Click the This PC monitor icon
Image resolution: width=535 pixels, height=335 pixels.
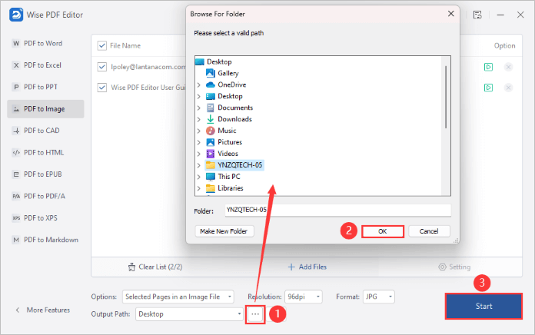click(211, 177)
